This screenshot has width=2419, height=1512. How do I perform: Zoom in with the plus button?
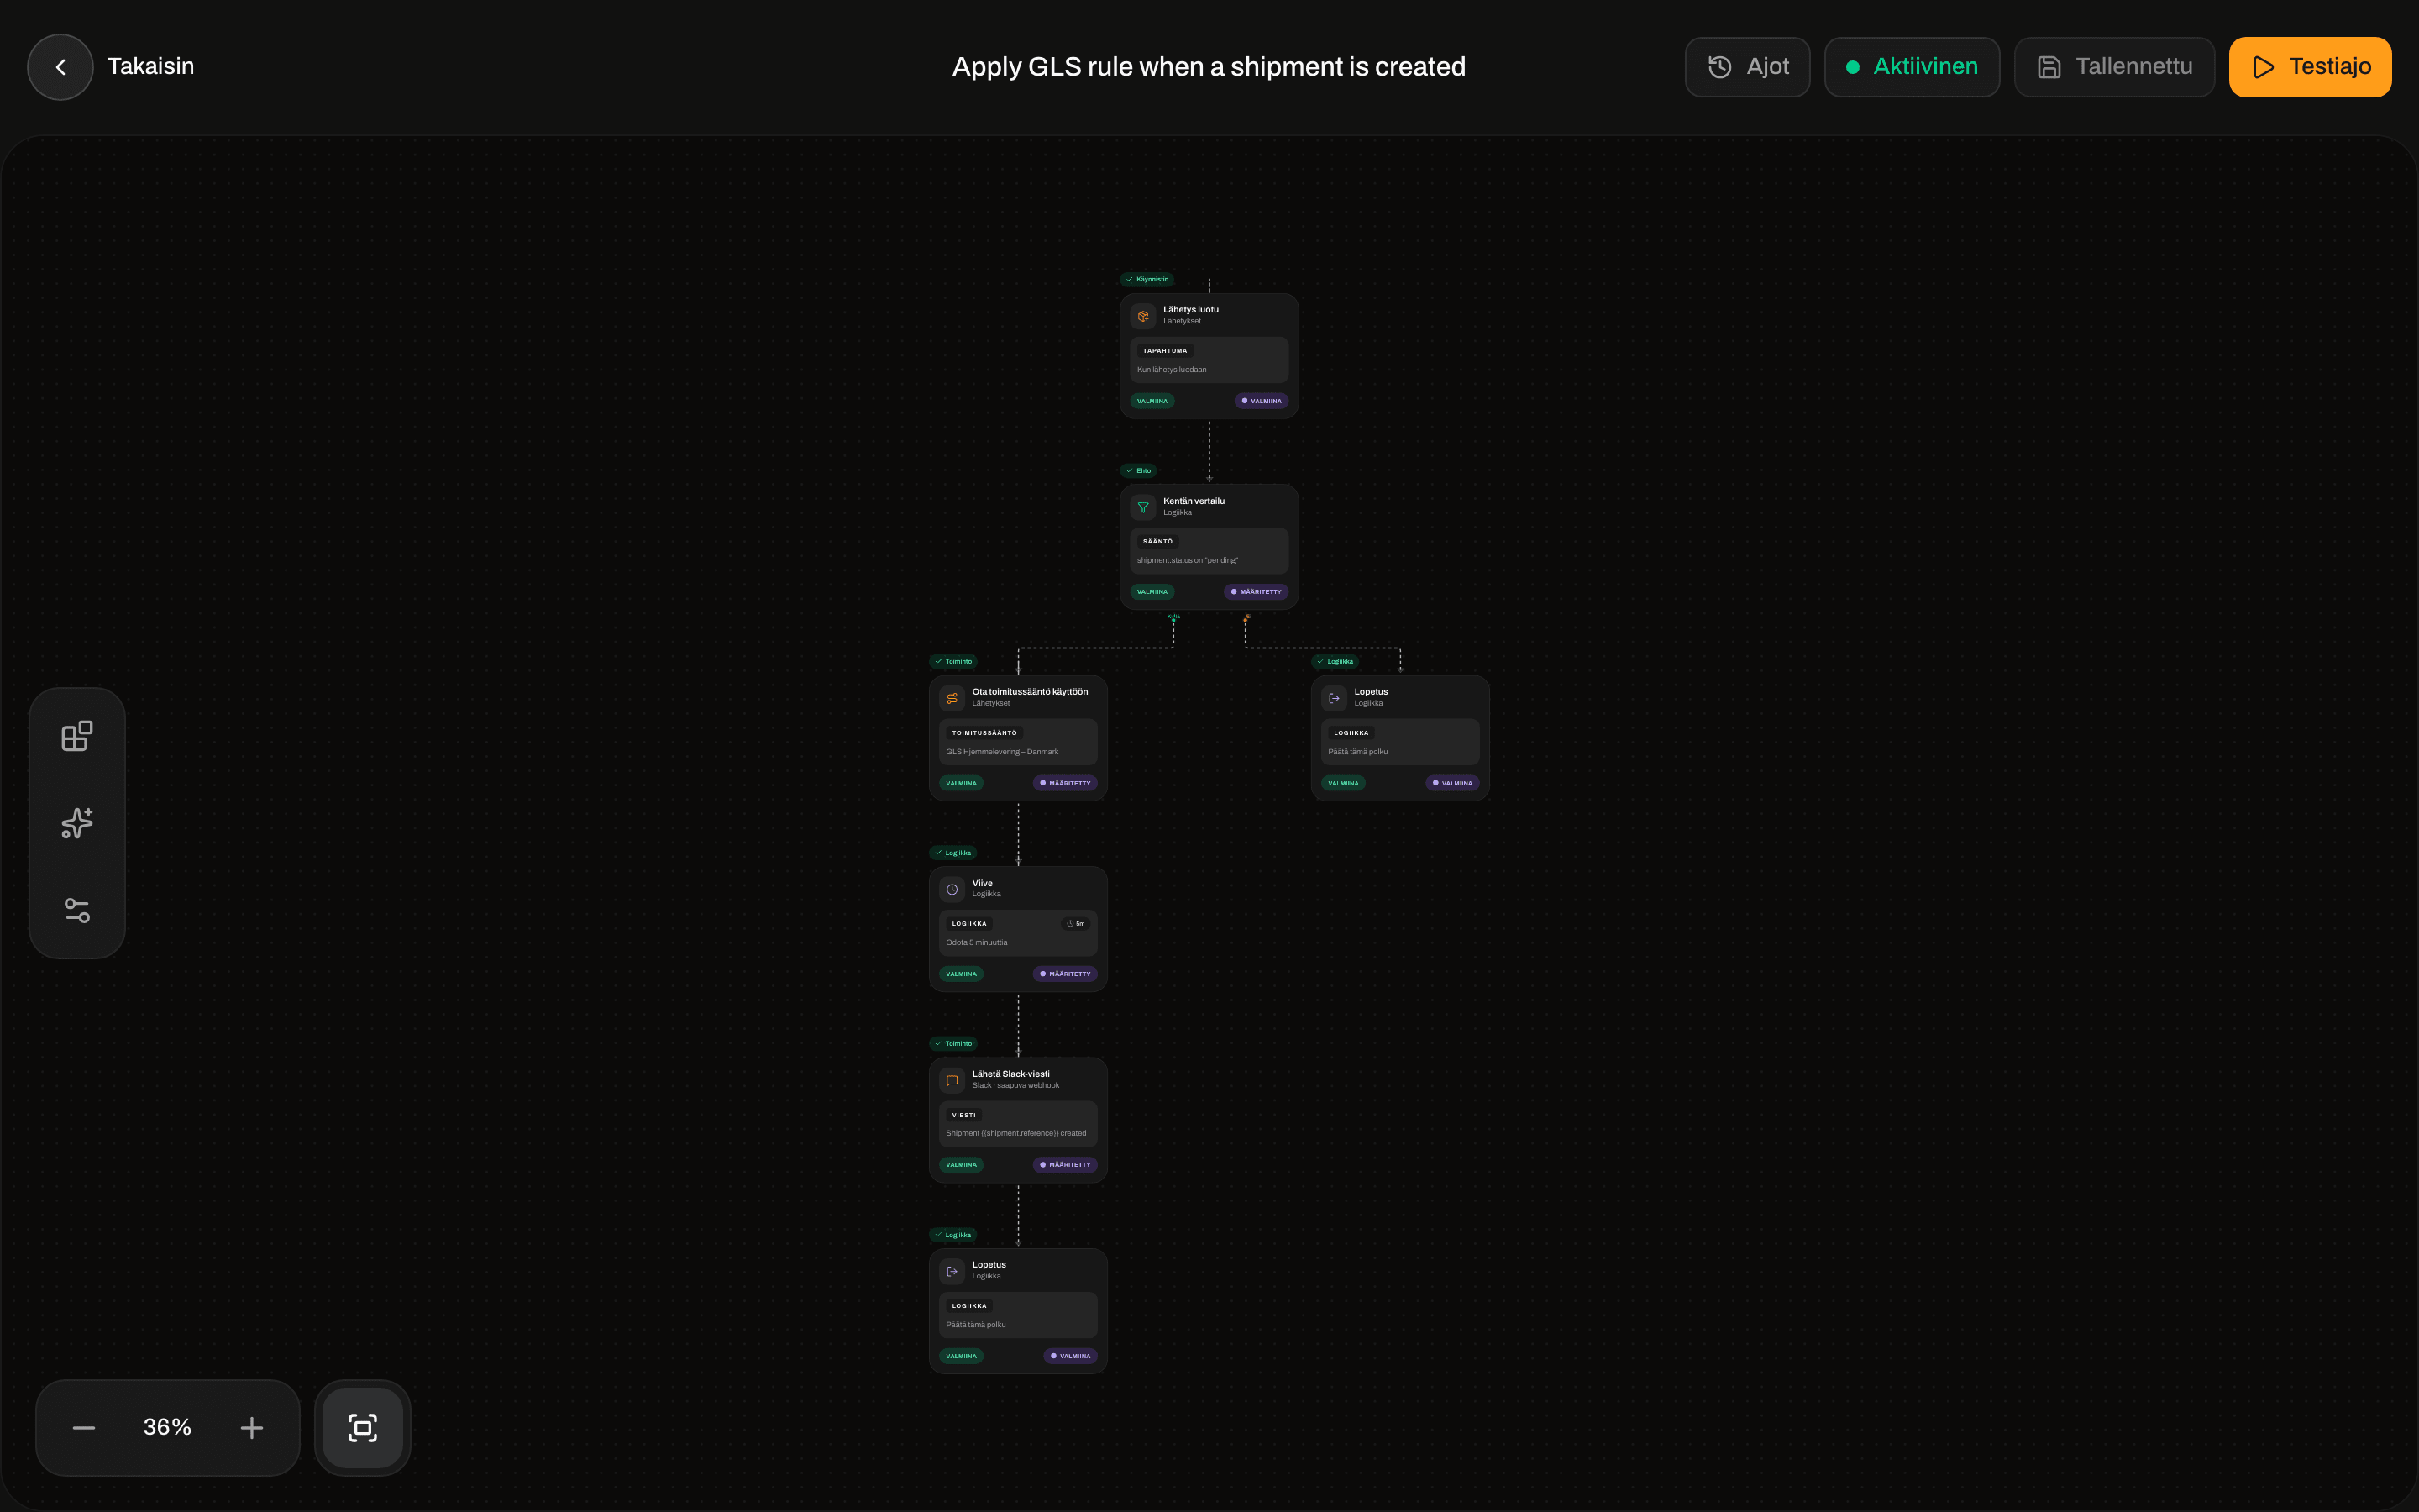(252, 1428)
